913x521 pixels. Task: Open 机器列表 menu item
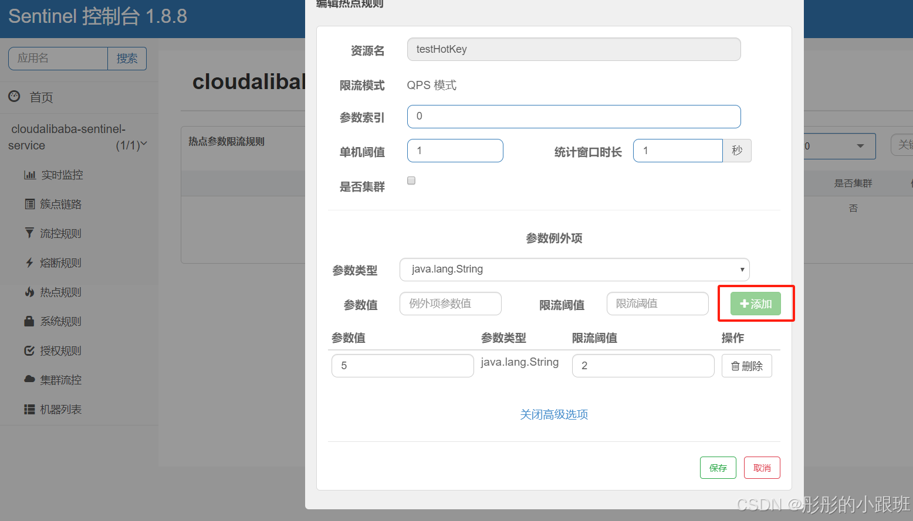click(61, 409)
